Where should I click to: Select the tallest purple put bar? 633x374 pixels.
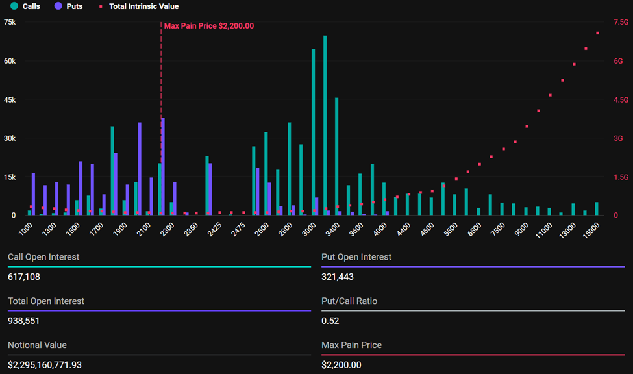163,166
